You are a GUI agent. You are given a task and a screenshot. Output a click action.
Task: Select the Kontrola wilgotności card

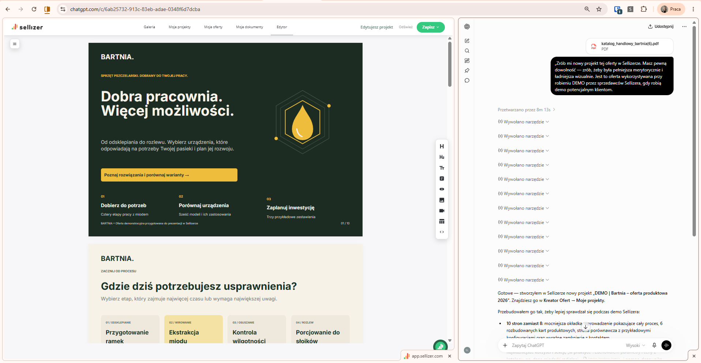(x=257, y=329)
